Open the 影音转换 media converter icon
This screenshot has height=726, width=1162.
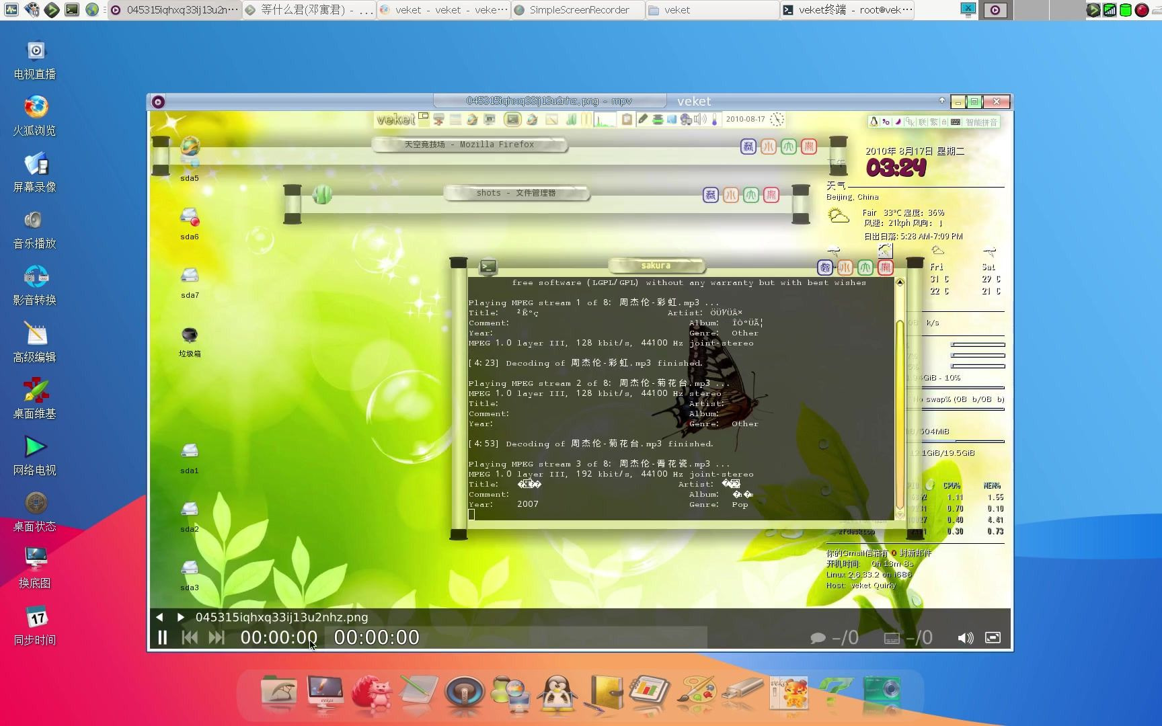35,286
